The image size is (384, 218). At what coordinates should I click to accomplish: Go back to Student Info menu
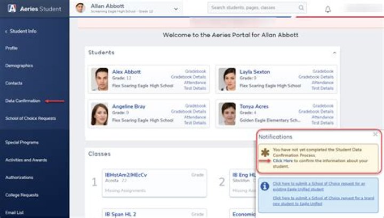(21, 31)
